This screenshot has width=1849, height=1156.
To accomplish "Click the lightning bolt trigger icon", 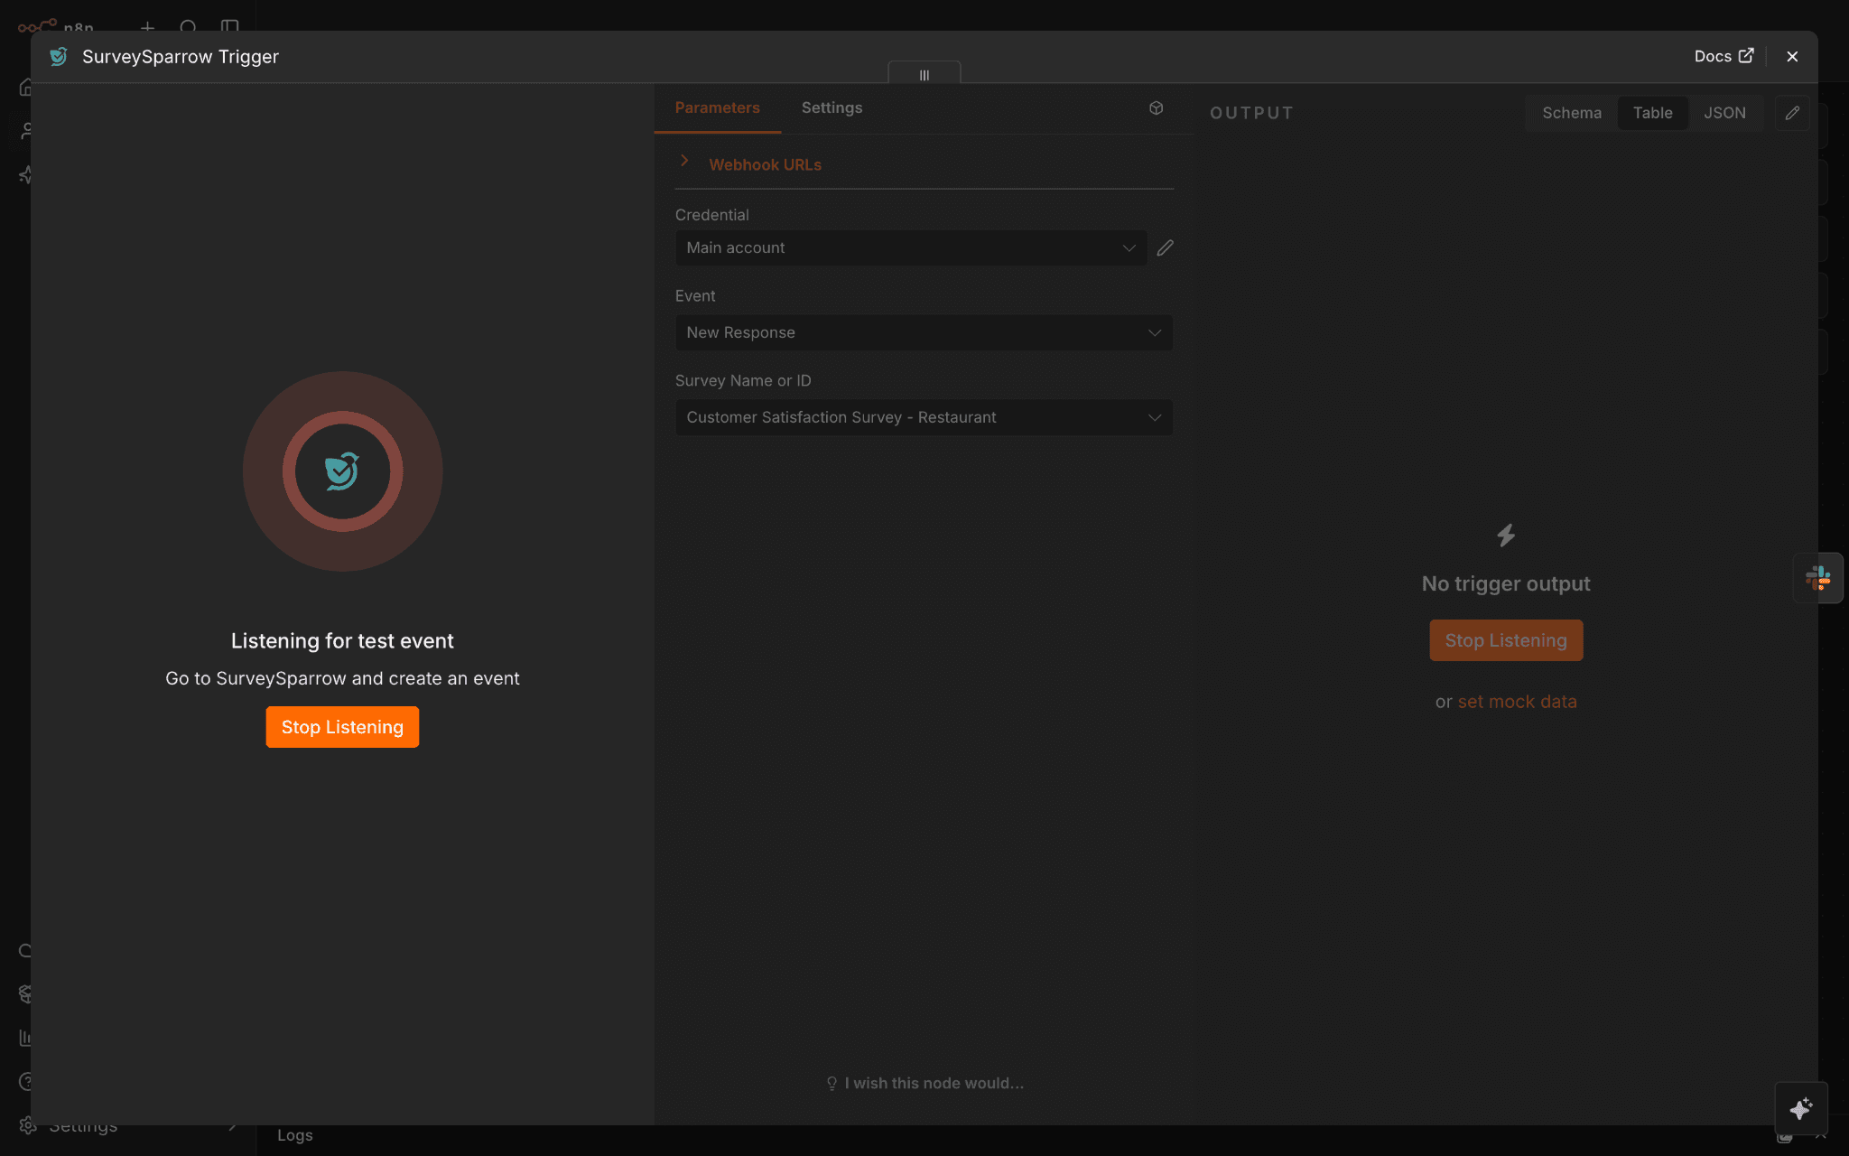I will 1506,536.
